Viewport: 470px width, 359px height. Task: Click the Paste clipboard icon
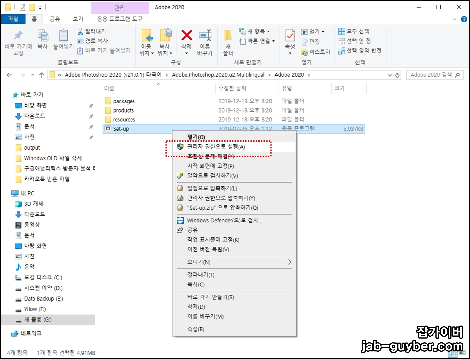(x=63, y=36)
